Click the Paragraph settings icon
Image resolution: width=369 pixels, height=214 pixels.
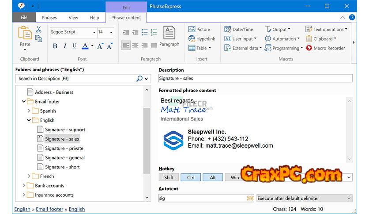coord(169,35)
